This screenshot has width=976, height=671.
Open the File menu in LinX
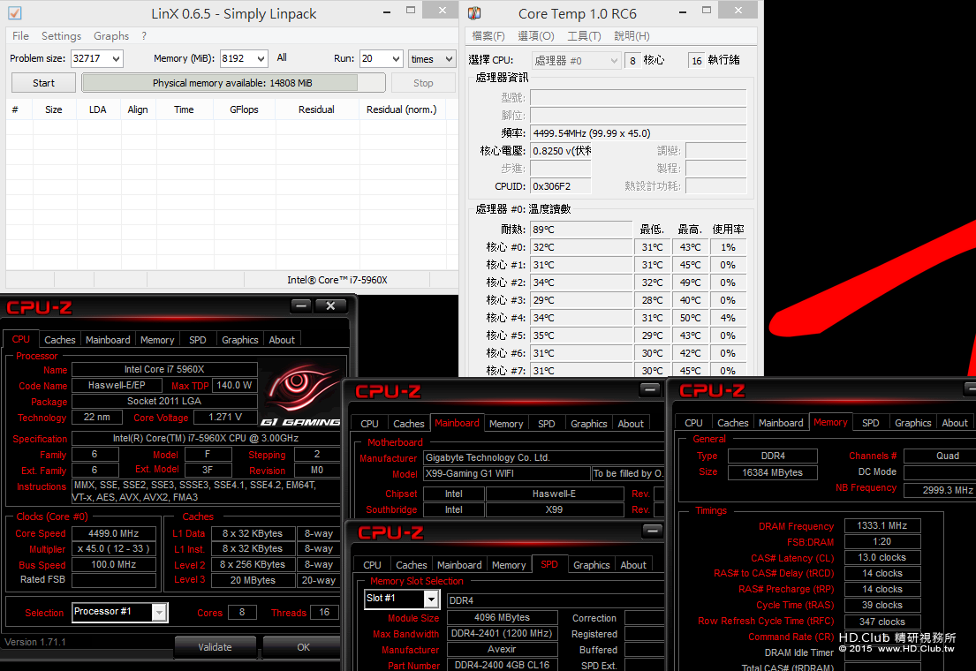click(20, 36)
